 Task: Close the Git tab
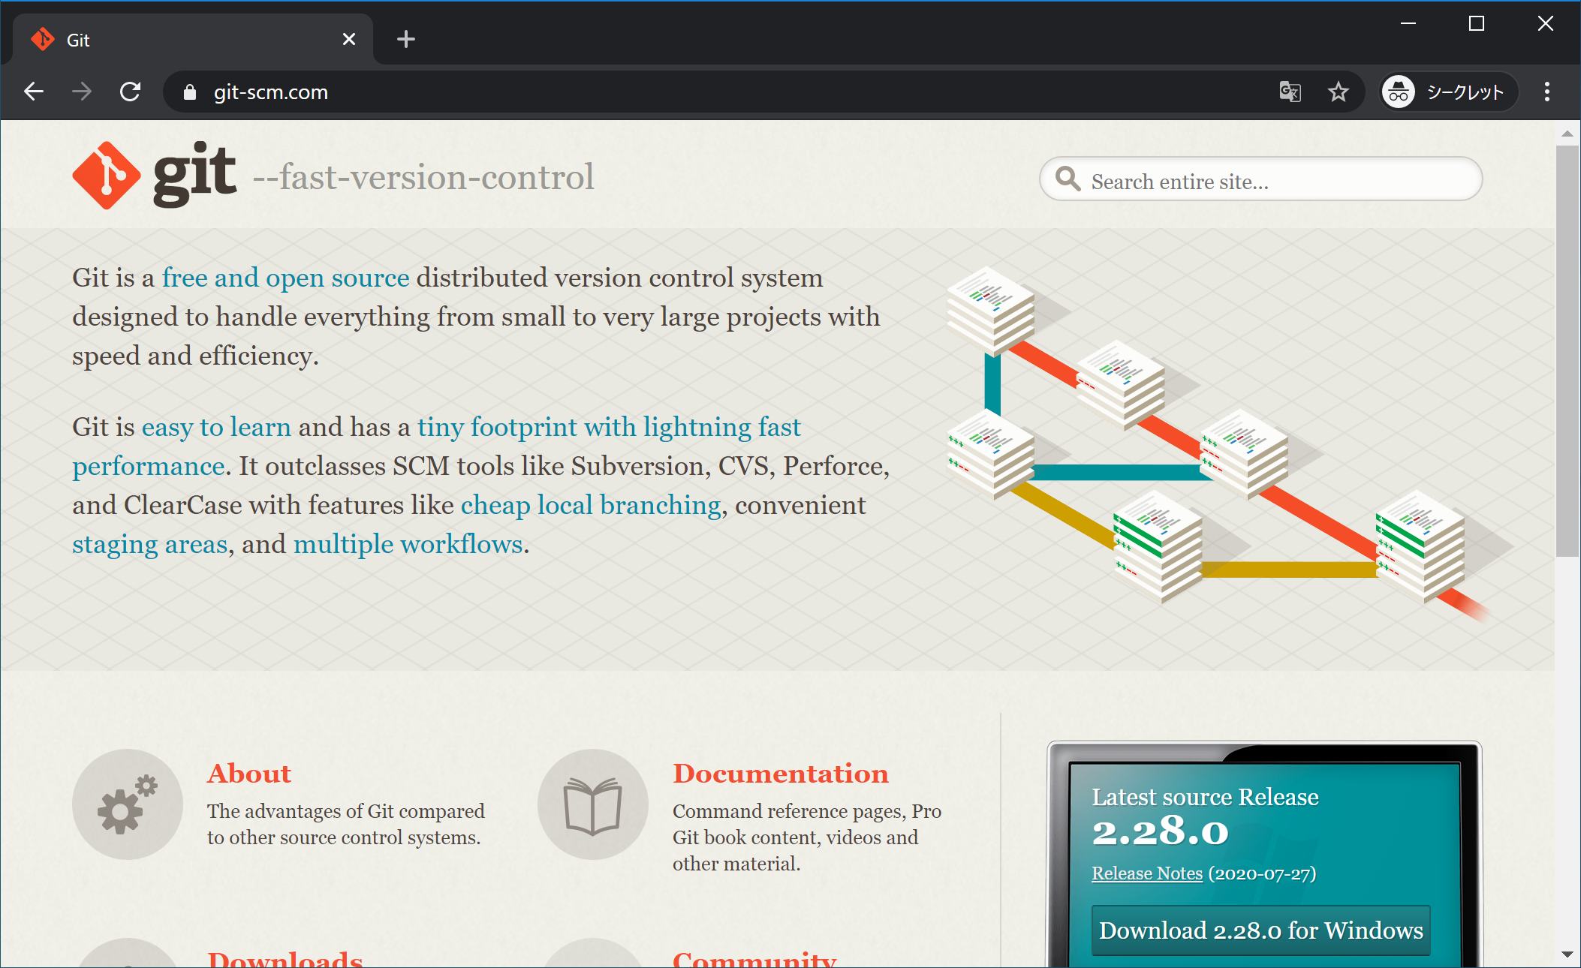tap(348, 39)
